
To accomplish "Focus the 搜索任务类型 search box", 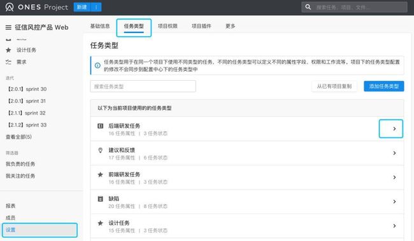I will pos(143,86).
